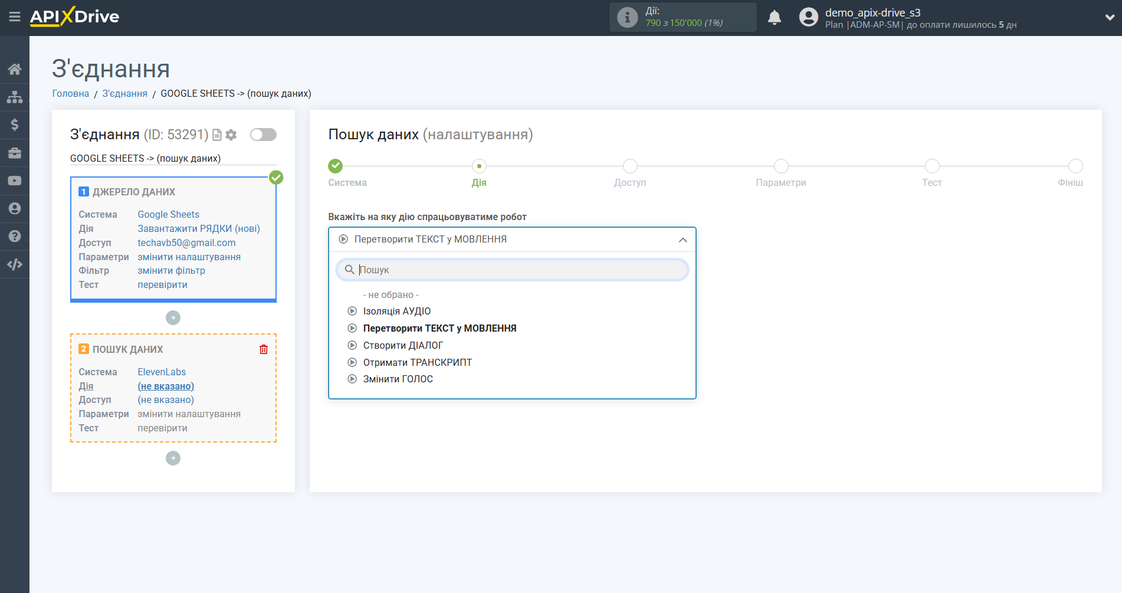Select the Створити ДІАЛОГ action
The width and height of the screenshot is (1122, 593).
[x=403, y=345]
